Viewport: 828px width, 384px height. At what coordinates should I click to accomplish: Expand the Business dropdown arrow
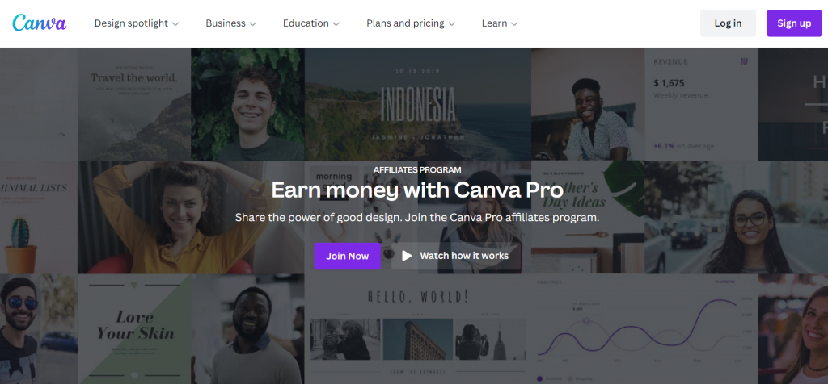[x=253, y=23]
